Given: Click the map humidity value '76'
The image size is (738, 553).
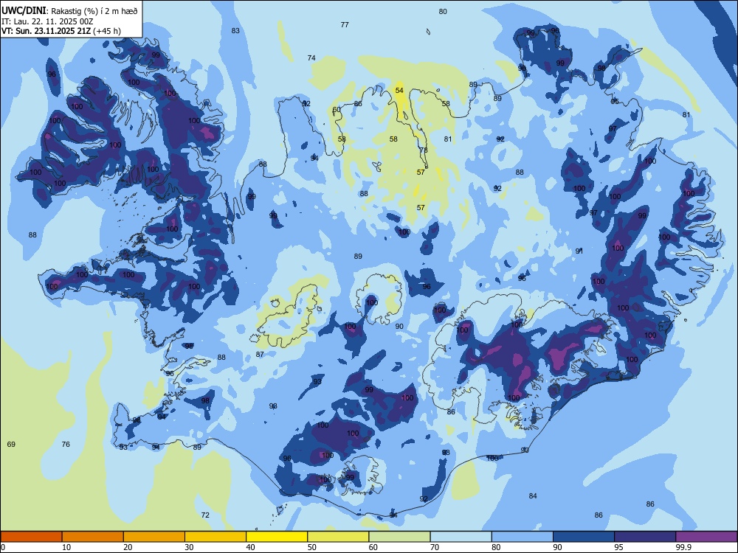Looking at the screenshot, I should 66,445.
